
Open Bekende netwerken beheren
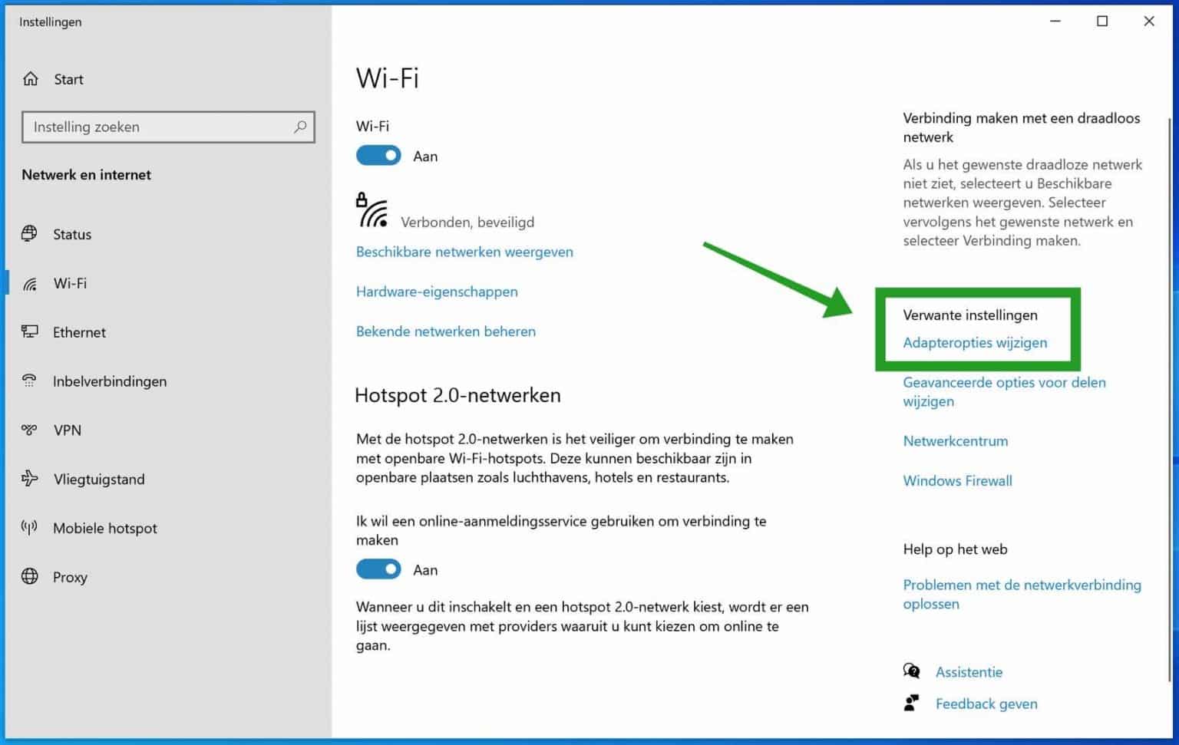click(x=445, y=331)
